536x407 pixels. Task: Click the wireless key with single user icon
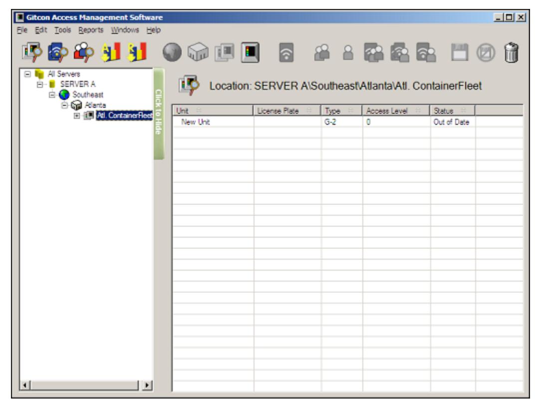426,52
